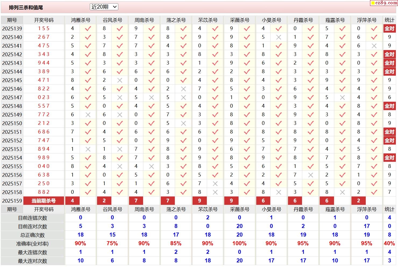
Task: Click the red current kill number 4 under 鸿雁杀号
Action: click(72, 201)
